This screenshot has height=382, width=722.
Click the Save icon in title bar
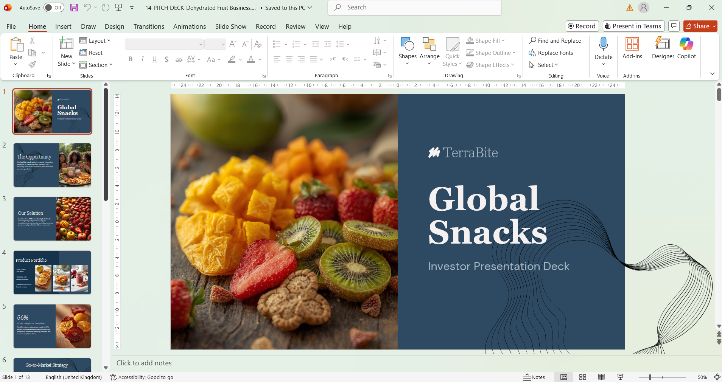point(74,8)
